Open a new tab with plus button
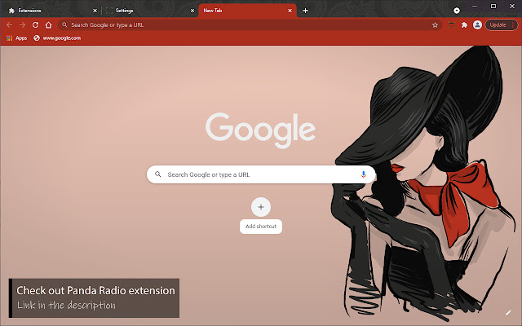 click(x=305, y=11)
